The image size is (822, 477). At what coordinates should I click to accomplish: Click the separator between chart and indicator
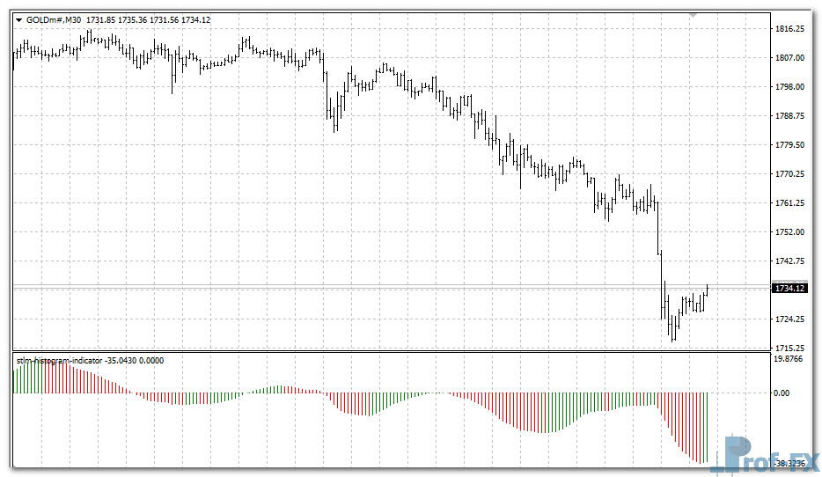tap(387, 352)
